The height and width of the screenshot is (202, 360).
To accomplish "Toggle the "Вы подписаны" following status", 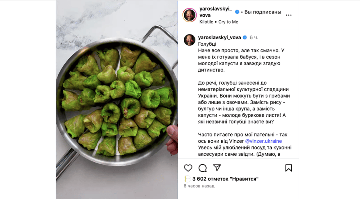I will 263,12.
